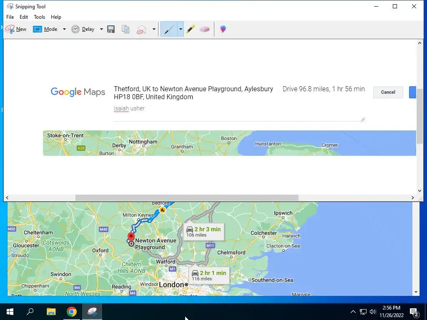Switch to Google Chrome in taskbar

click(x=72, y=312)
